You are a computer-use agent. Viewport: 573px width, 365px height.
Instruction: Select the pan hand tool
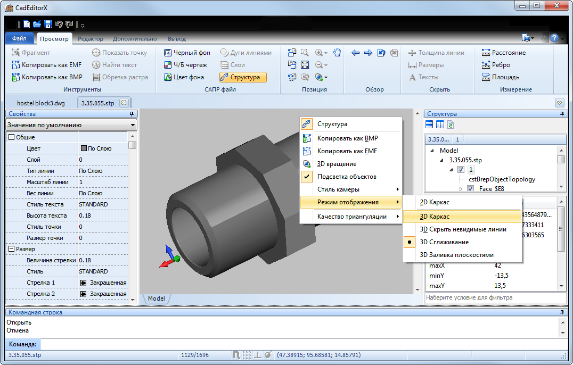tap(337, 53)
